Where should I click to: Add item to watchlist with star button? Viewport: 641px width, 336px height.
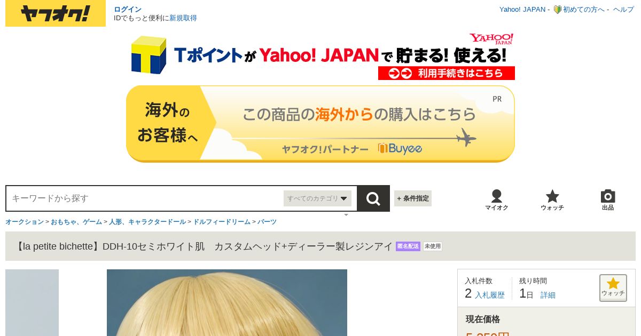pos(613,288)
